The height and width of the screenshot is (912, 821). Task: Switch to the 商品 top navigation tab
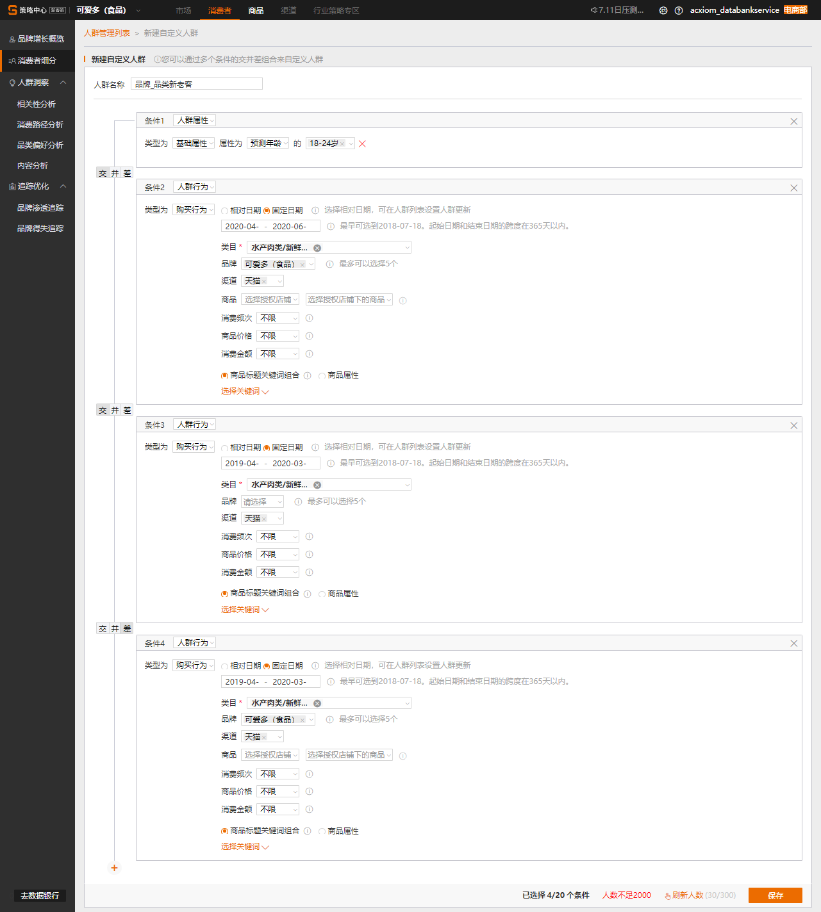(256, 10)
